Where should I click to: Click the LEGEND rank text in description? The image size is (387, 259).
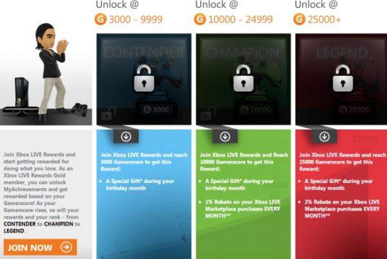tap(14, 231)
